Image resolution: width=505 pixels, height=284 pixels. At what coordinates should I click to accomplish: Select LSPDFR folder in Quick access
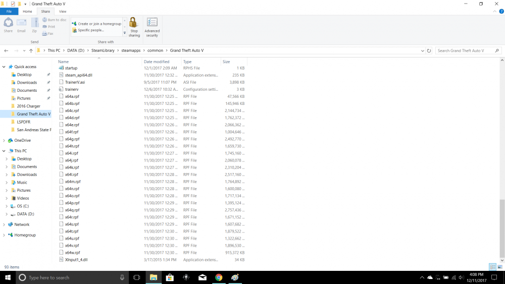tap(24, 122)
